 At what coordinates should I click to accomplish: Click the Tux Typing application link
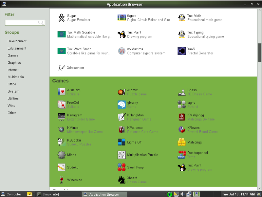point(195,33)
